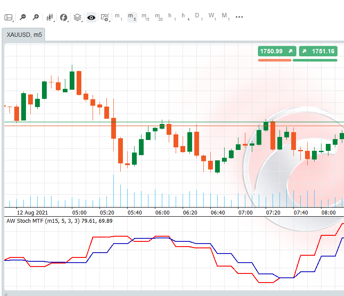The width and height of the screenshot is (344, 296).
Task: Switch to h4 timeframe
Action: point(185,17)
